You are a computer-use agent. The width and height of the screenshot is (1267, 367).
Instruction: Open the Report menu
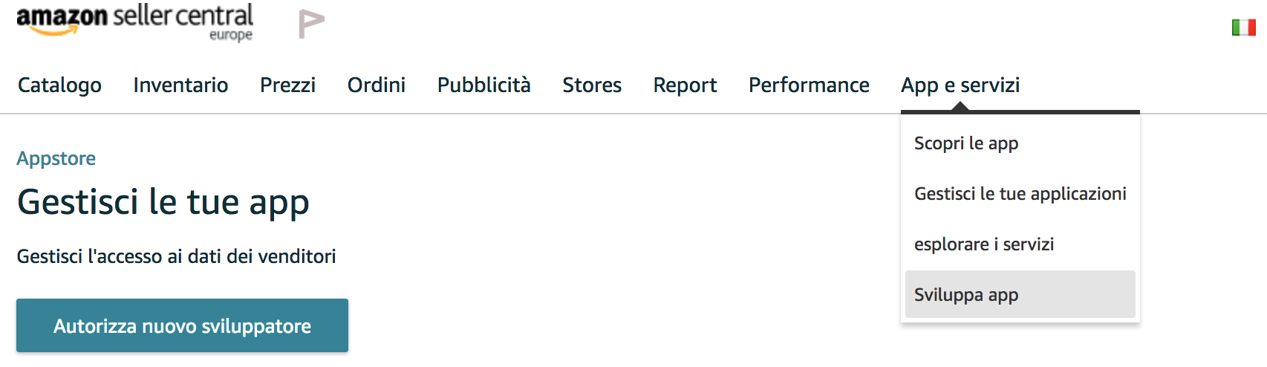pos(685,85)
